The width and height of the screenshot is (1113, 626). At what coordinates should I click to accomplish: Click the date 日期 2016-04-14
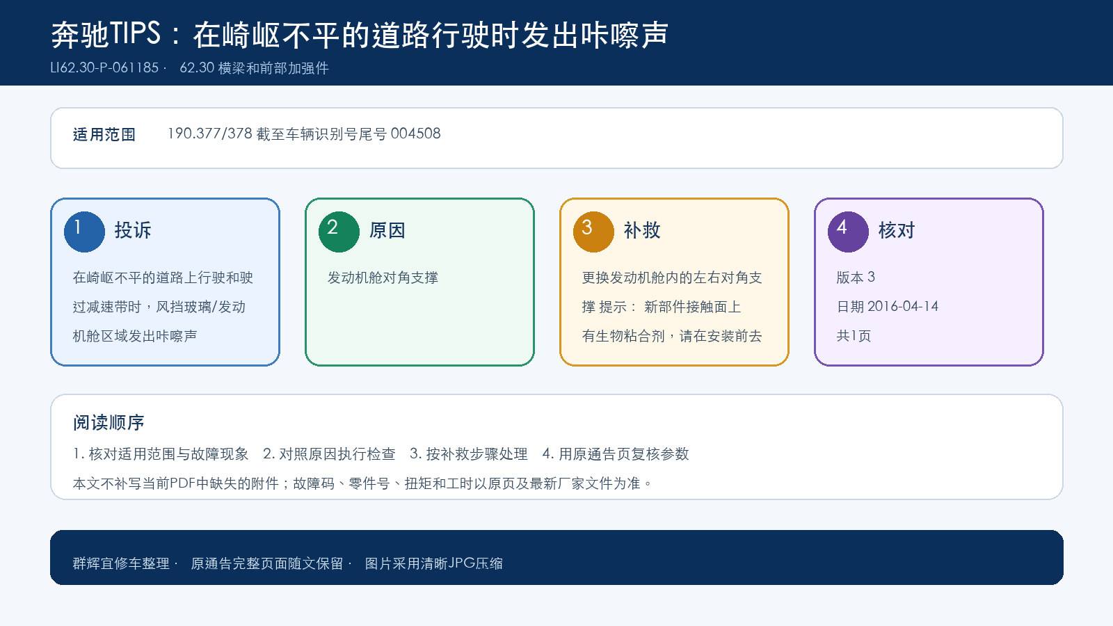[x=888, y=307]
